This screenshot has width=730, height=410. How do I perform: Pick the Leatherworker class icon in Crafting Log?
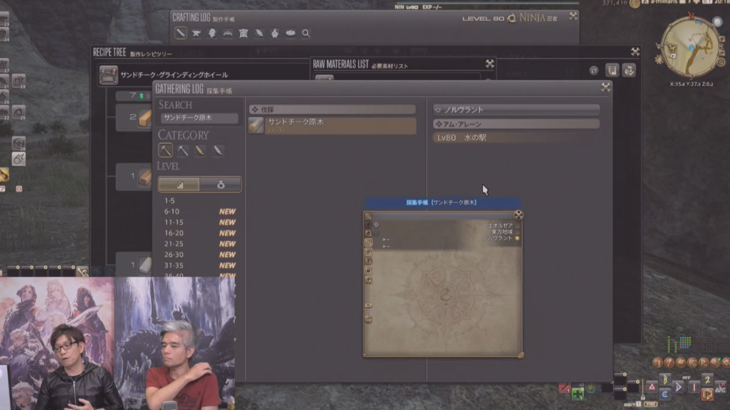click(x=244, y=33)
